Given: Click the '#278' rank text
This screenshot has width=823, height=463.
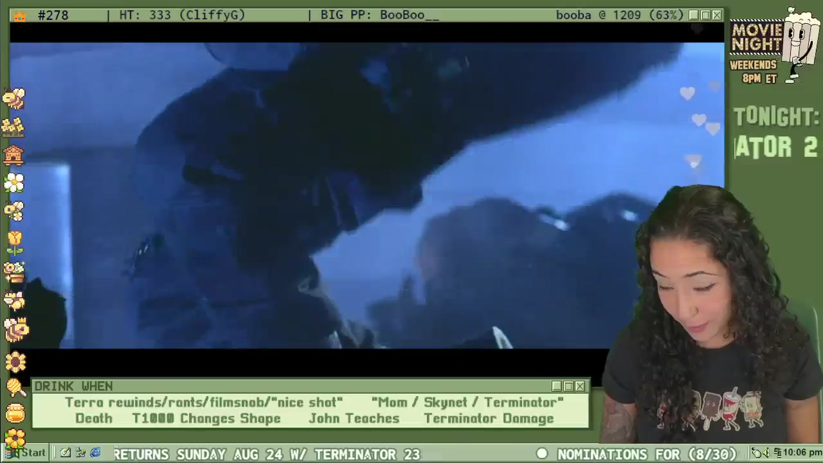Looking at the screenshot, I should coord(53,15).
